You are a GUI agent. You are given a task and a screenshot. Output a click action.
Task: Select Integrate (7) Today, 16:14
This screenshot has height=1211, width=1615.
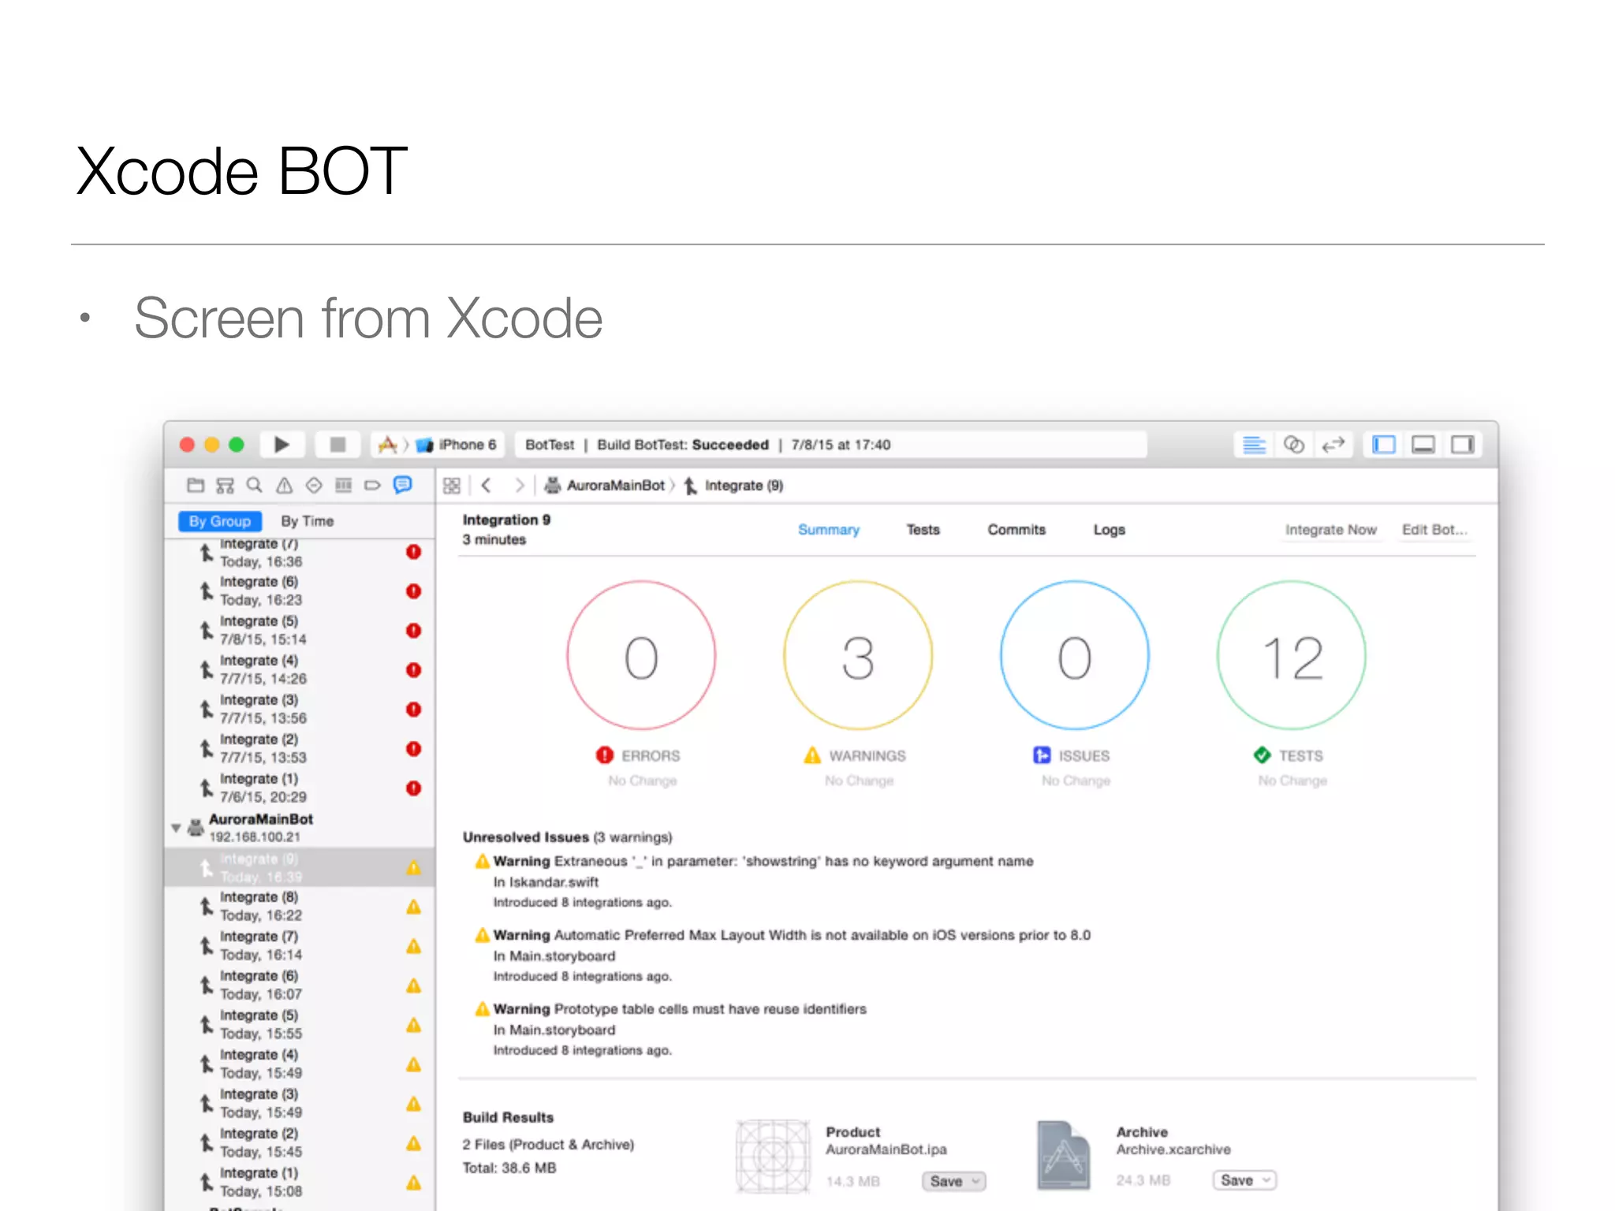click(300, 946)
